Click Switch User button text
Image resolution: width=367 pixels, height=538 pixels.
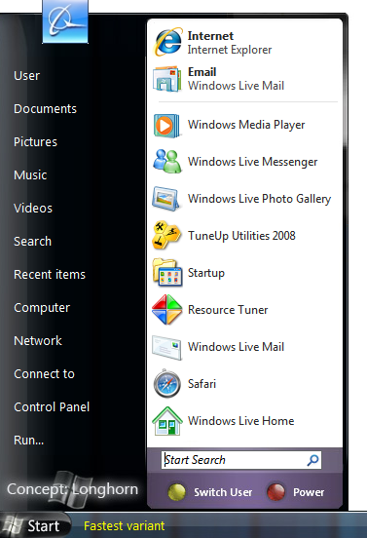coord(223,492)
